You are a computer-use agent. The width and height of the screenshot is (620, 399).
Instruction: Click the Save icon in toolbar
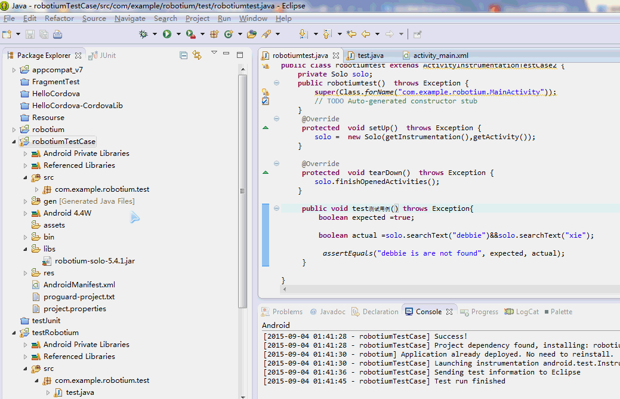[x=30, y=35]
